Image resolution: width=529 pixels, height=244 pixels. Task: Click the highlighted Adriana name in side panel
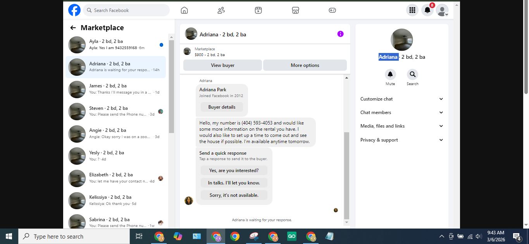[x=388, y=57]
